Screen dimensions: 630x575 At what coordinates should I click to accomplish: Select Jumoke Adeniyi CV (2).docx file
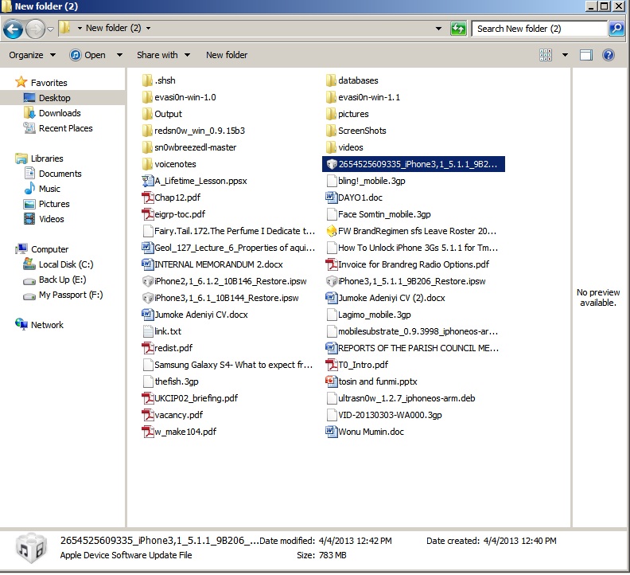click(x=386, y=298)
